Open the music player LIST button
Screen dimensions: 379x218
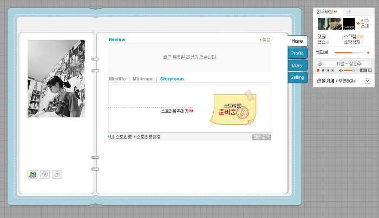[x=363, y=71]
